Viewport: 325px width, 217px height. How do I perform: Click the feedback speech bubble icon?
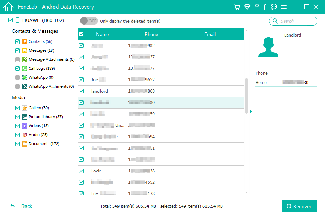tap(274, 7)
